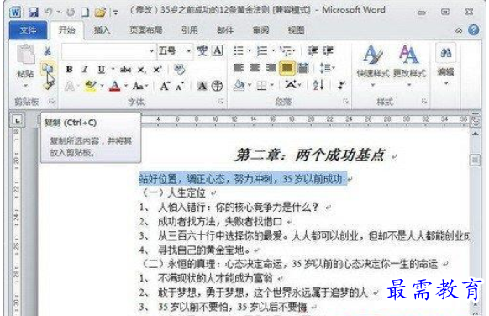This screenshot has height=316, width=489.
Task: Open the numbering list dropdown arrow
Action: [273, 50]
